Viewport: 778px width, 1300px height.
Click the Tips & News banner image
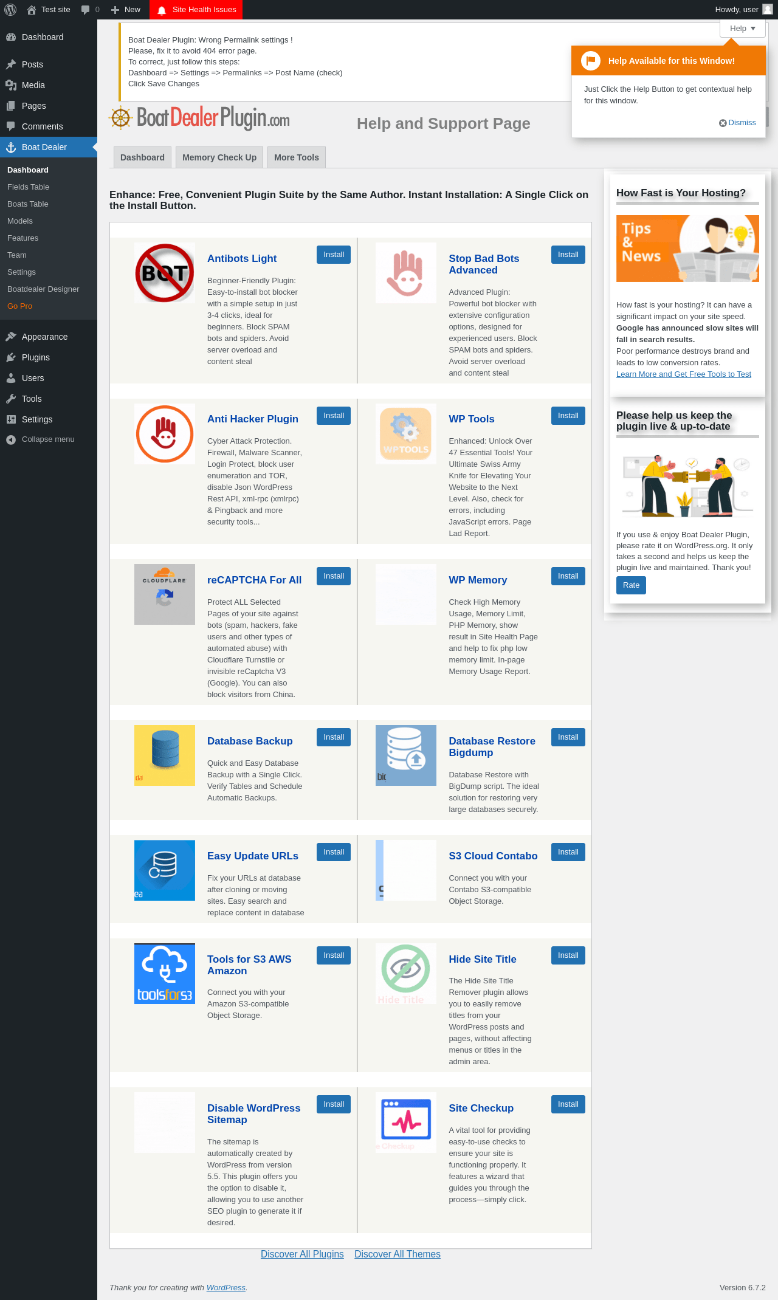click(x=687, y=249)
